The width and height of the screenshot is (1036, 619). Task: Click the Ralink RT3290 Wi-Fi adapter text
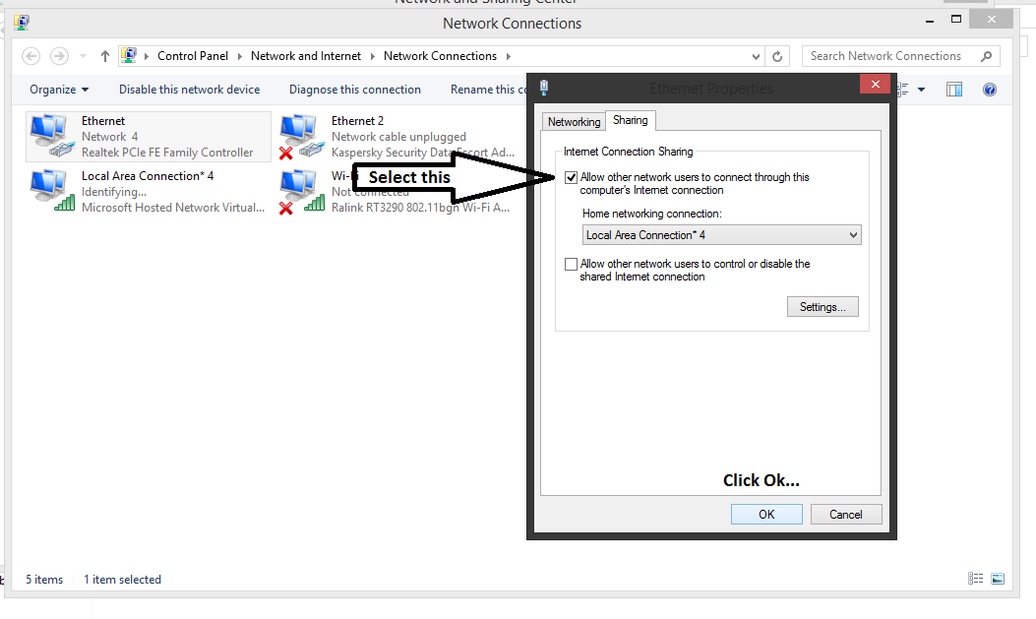(420, 208)
